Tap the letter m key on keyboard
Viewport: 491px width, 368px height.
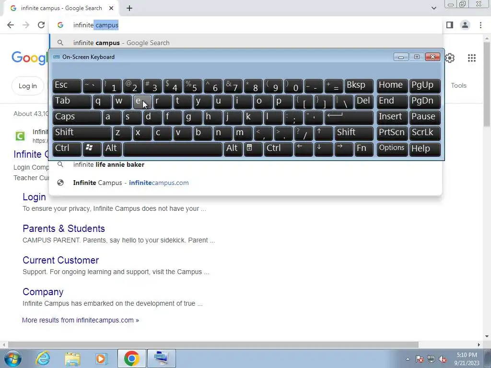click(x=243, y=133)
